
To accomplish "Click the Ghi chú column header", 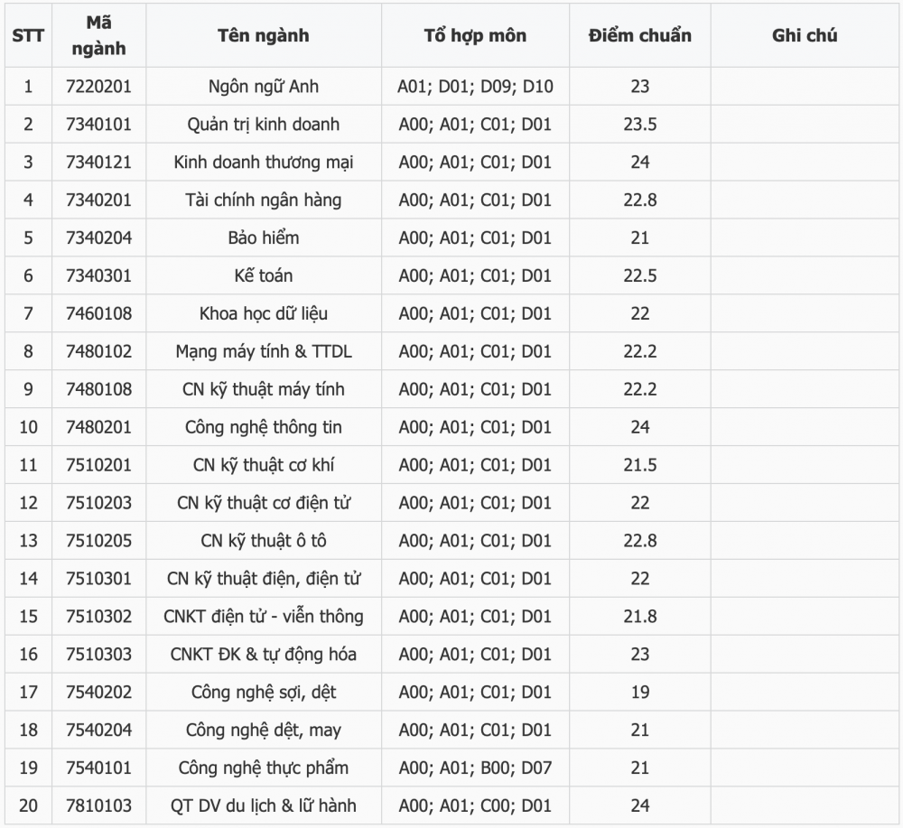I will tap(805, 36).
